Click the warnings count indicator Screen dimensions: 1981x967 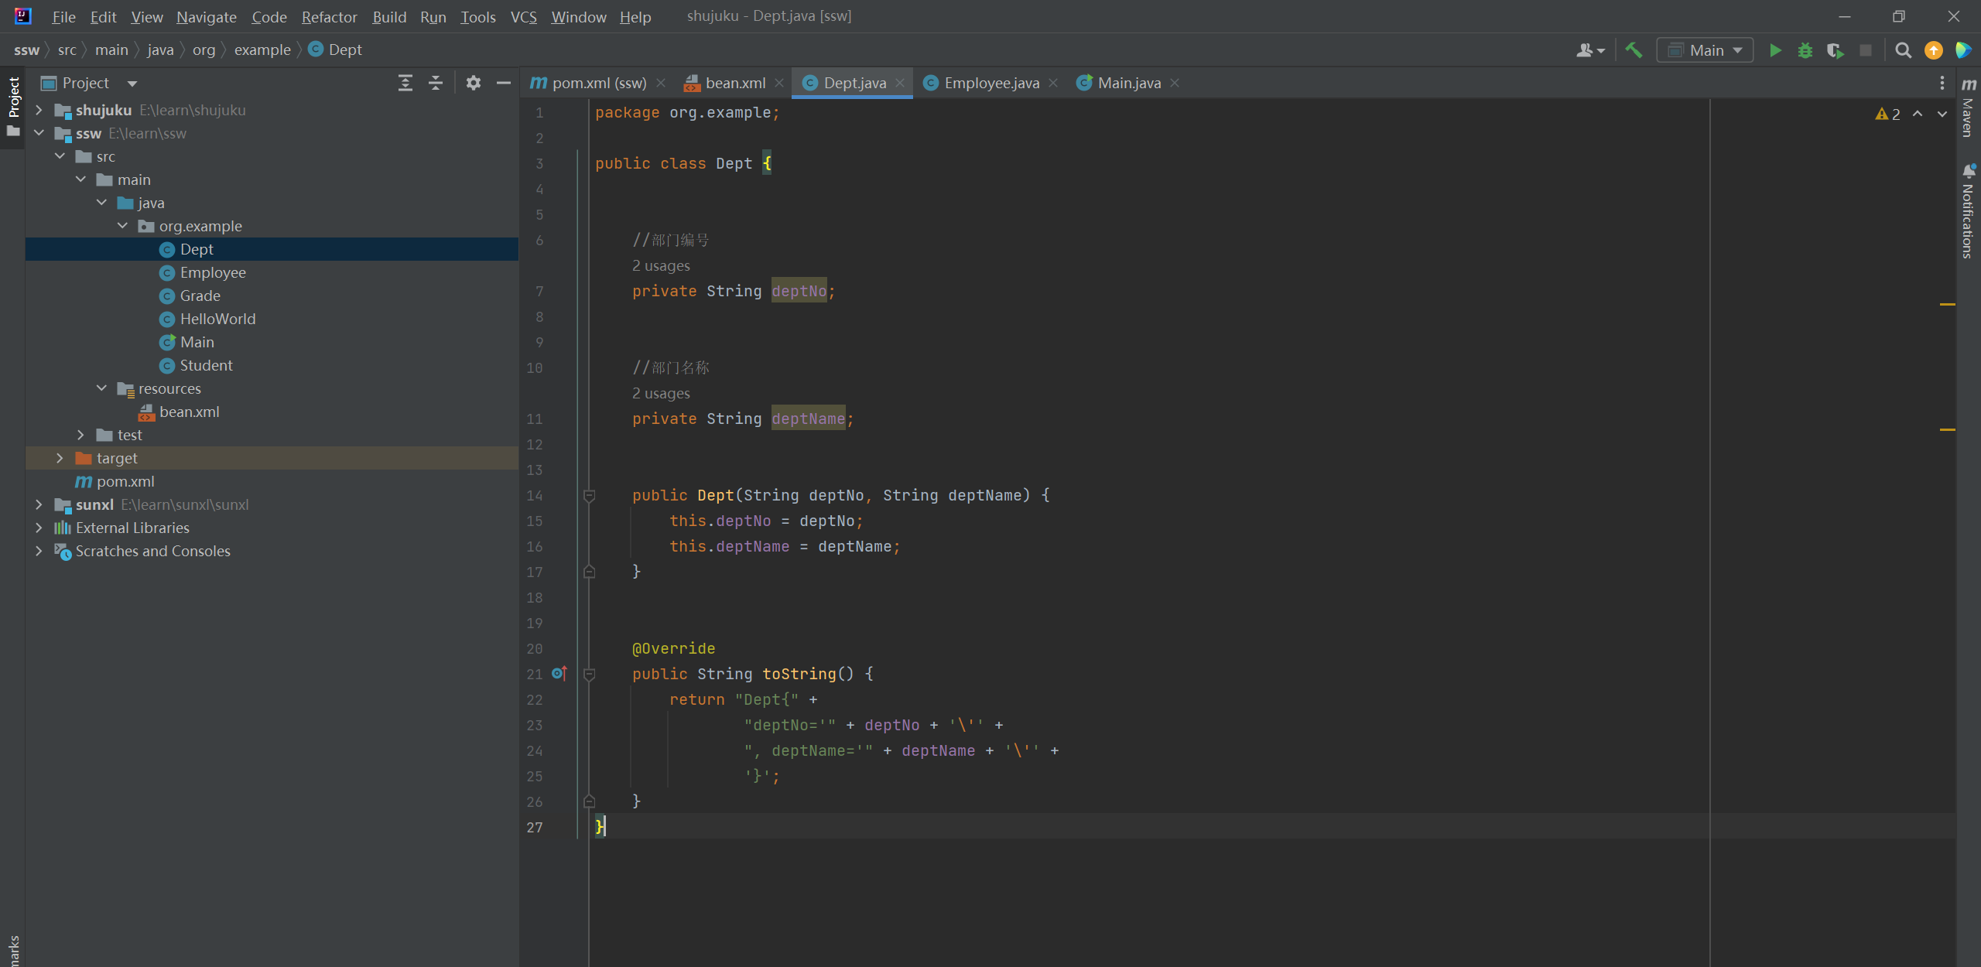(1888, 114)
